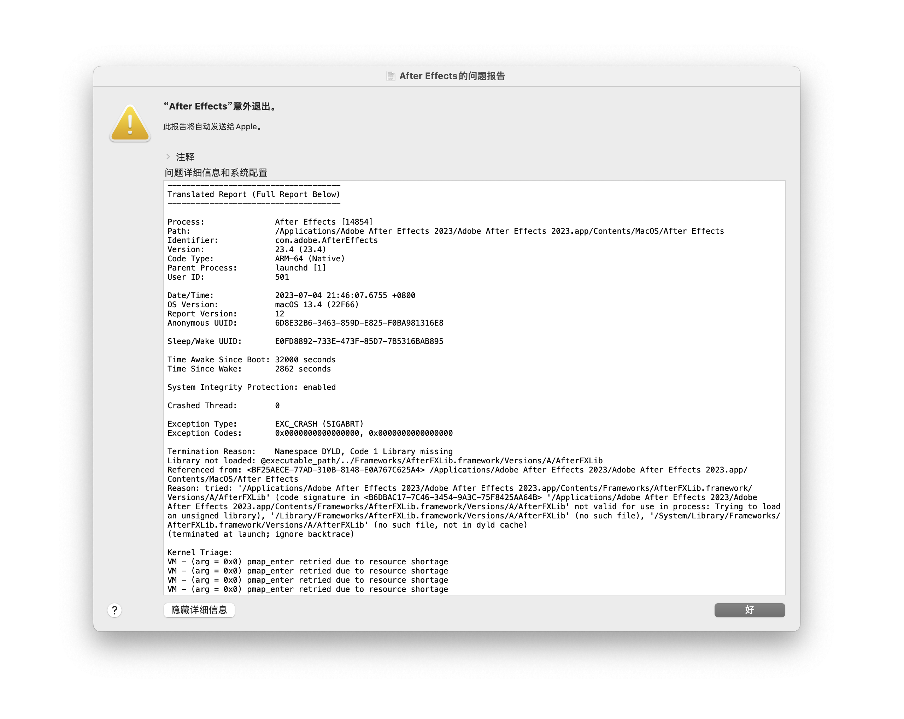Click "Translated Report (Full Report Below)" line
904x719 pixels.
(254, 195)
